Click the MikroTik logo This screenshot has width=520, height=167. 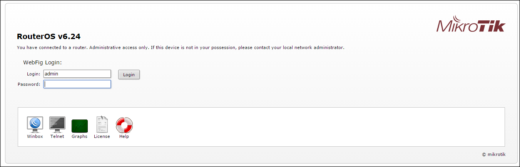(470, 24)
